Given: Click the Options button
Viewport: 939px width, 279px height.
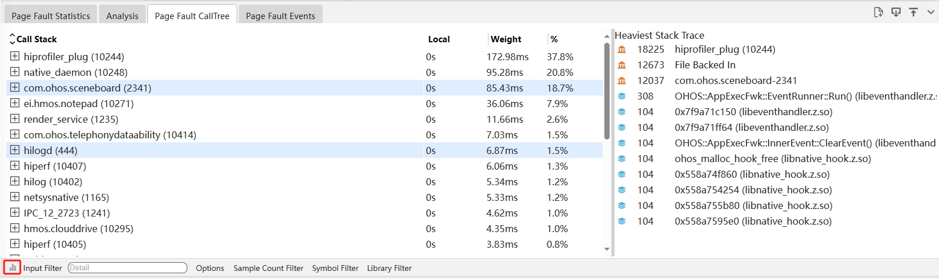Looking at the screenshot, I should pos(210,269).
